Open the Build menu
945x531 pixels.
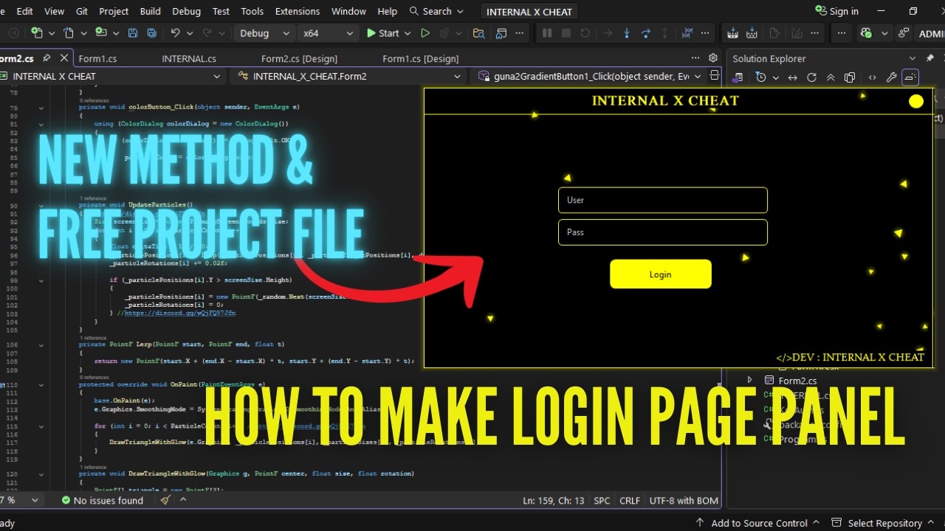point(150,11)
